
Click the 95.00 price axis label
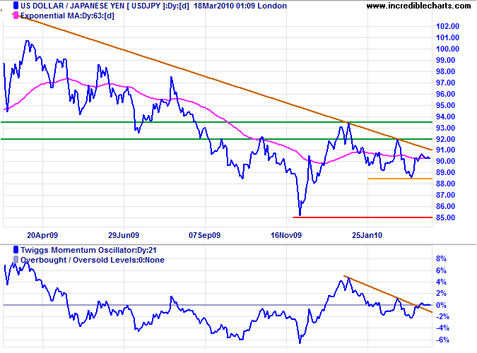tap(445, 105)
